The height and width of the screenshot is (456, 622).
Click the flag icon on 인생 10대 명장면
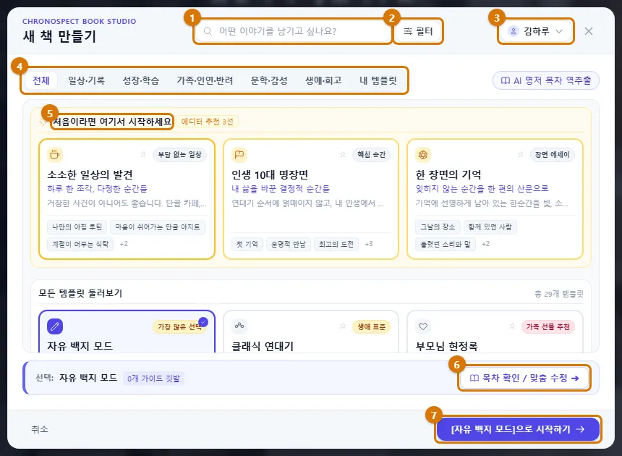click(239, 154)
